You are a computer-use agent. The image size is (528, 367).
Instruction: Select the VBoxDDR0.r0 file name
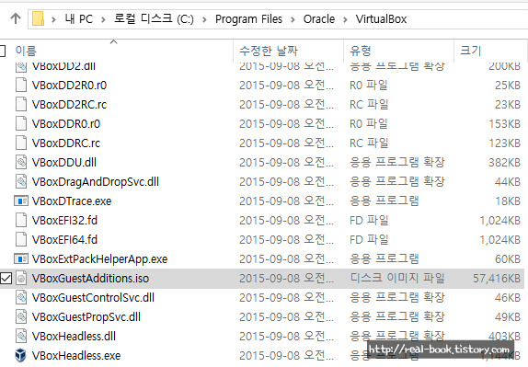point(66,123)
